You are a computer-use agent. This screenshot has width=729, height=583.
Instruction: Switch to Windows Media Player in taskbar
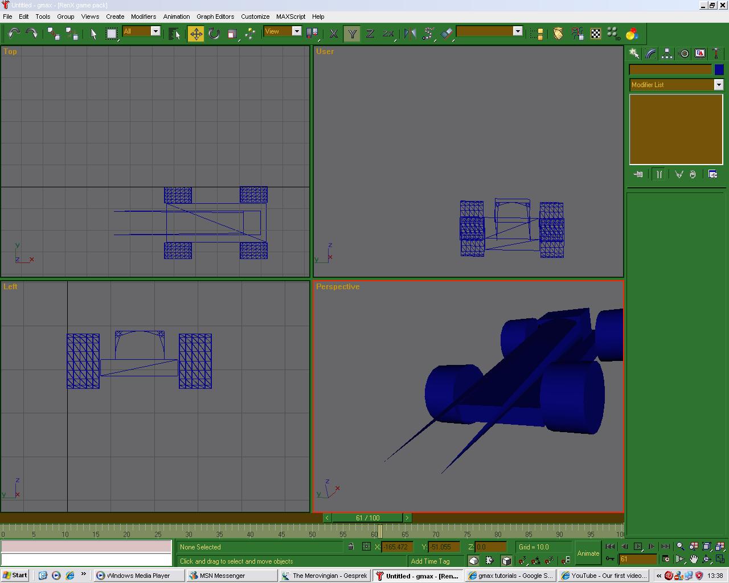point(138,576)
